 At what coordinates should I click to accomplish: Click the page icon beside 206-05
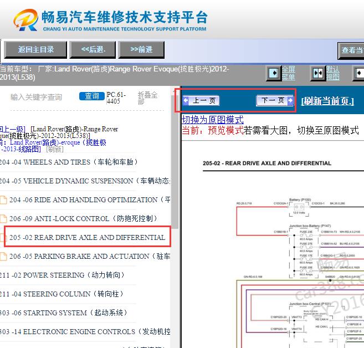click(3, 256)
